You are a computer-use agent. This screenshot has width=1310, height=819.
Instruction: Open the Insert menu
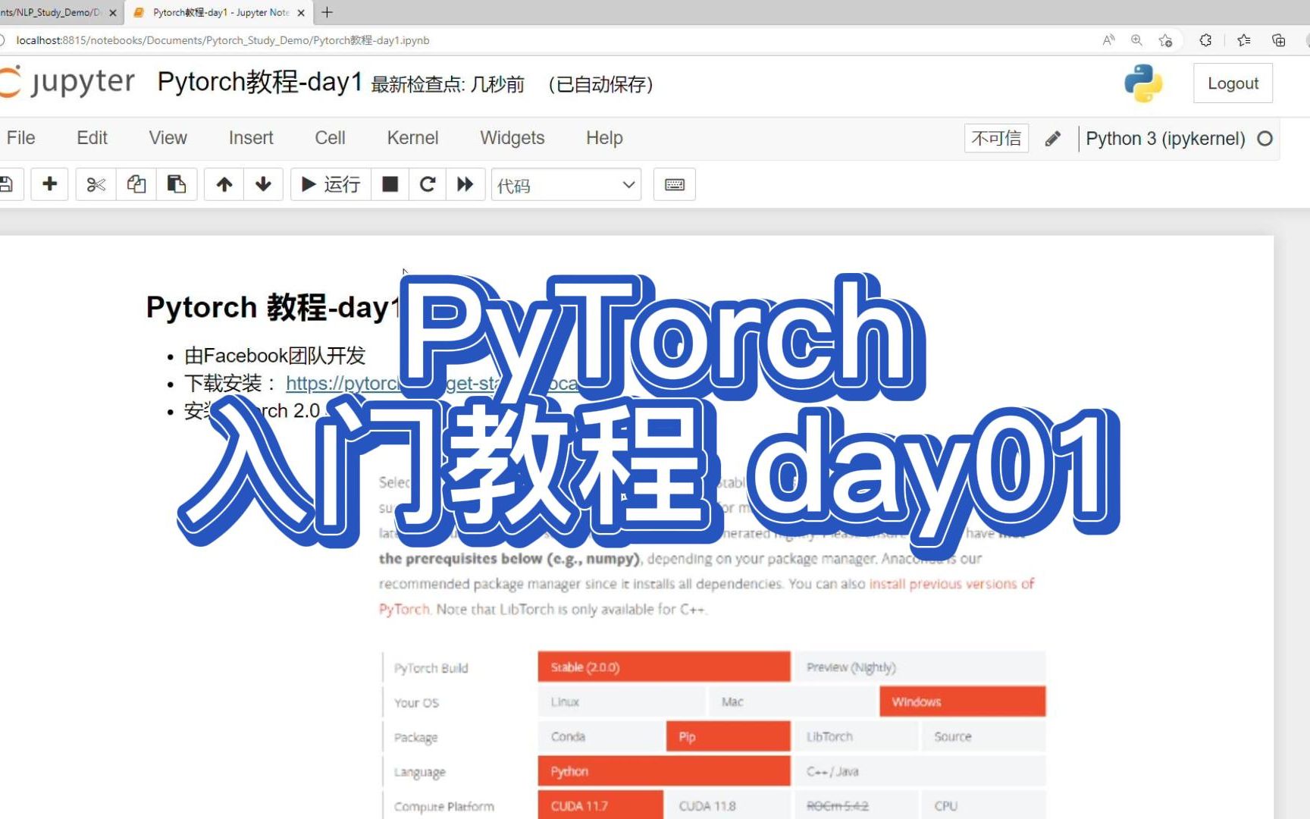tap(251, 138)
